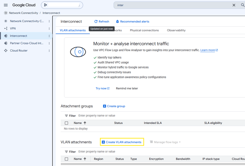Click the Google Cloud logo
Image resolution: width=245 pixels, height=166 pixels.
(x=24, y=5)
